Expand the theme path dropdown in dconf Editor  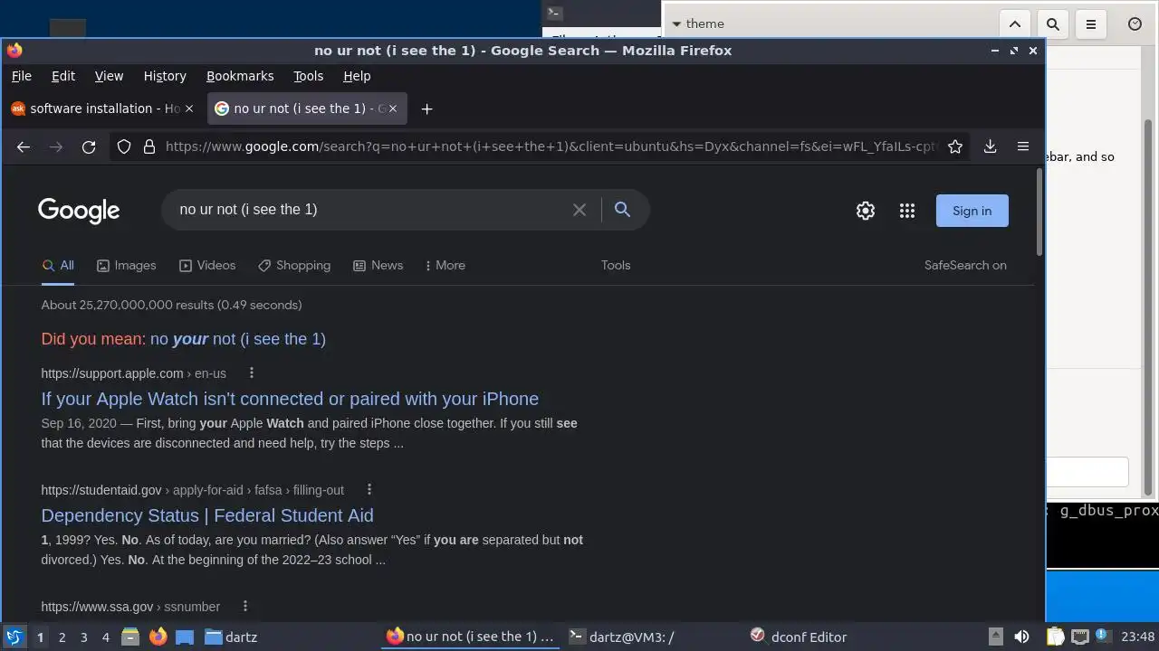pyautogui.click(x=675, y=24)
